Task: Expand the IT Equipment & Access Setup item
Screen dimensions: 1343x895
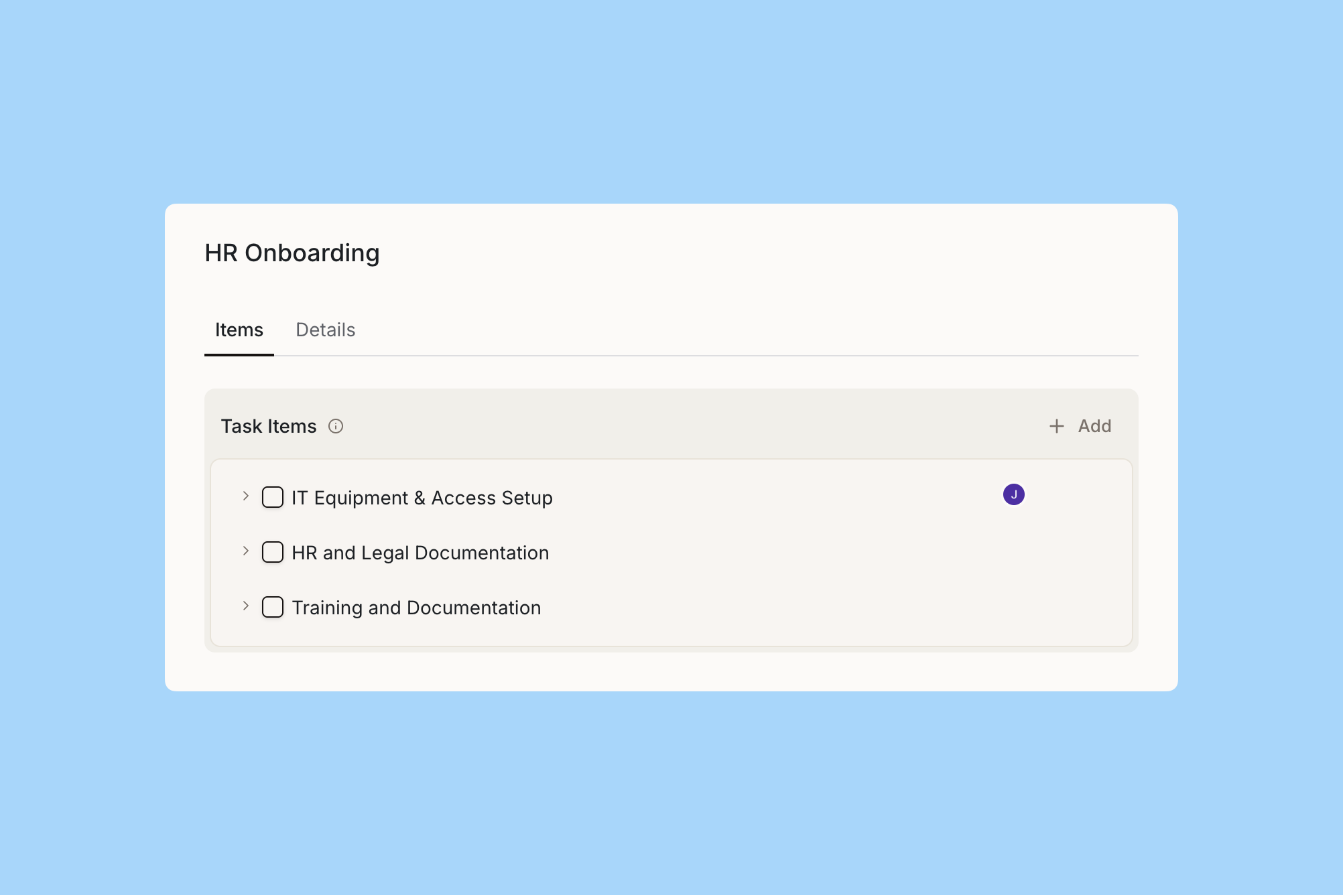Action: tap(245, 496)
